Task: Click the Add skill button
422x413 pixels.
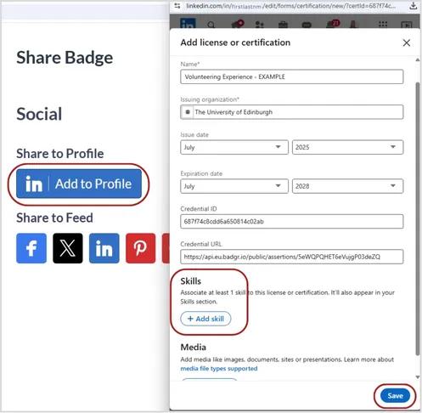Action: pyautogui.click(x=205, y=319)
